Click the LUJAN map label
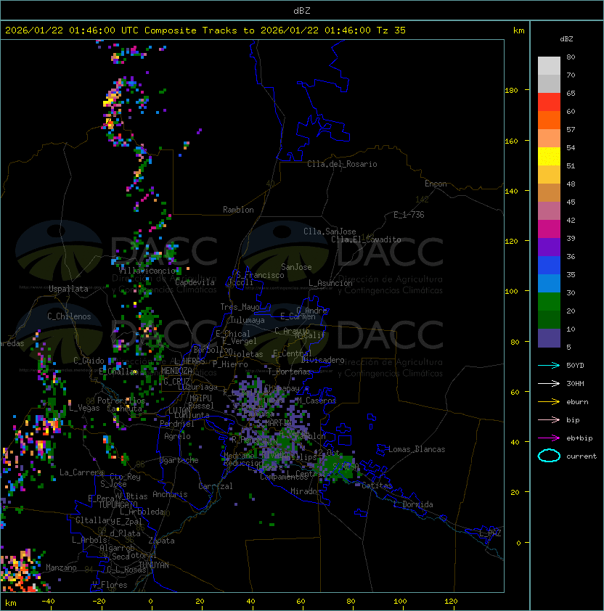 [x=179, y=411]
